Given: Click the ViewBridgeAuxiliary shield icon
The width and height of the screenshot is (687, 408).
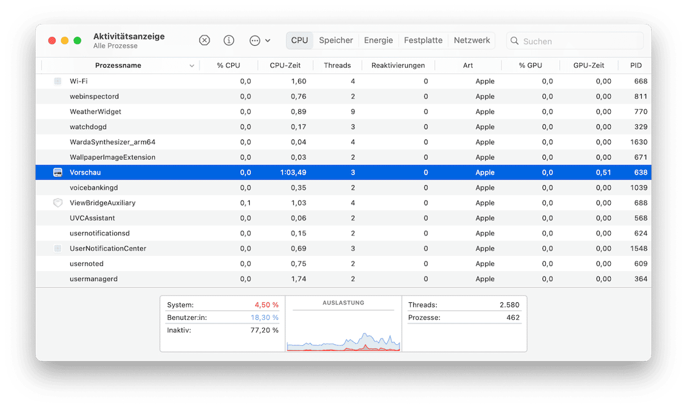Looking at the screenshot, I should pyautogui.click(x=58, y=203).
